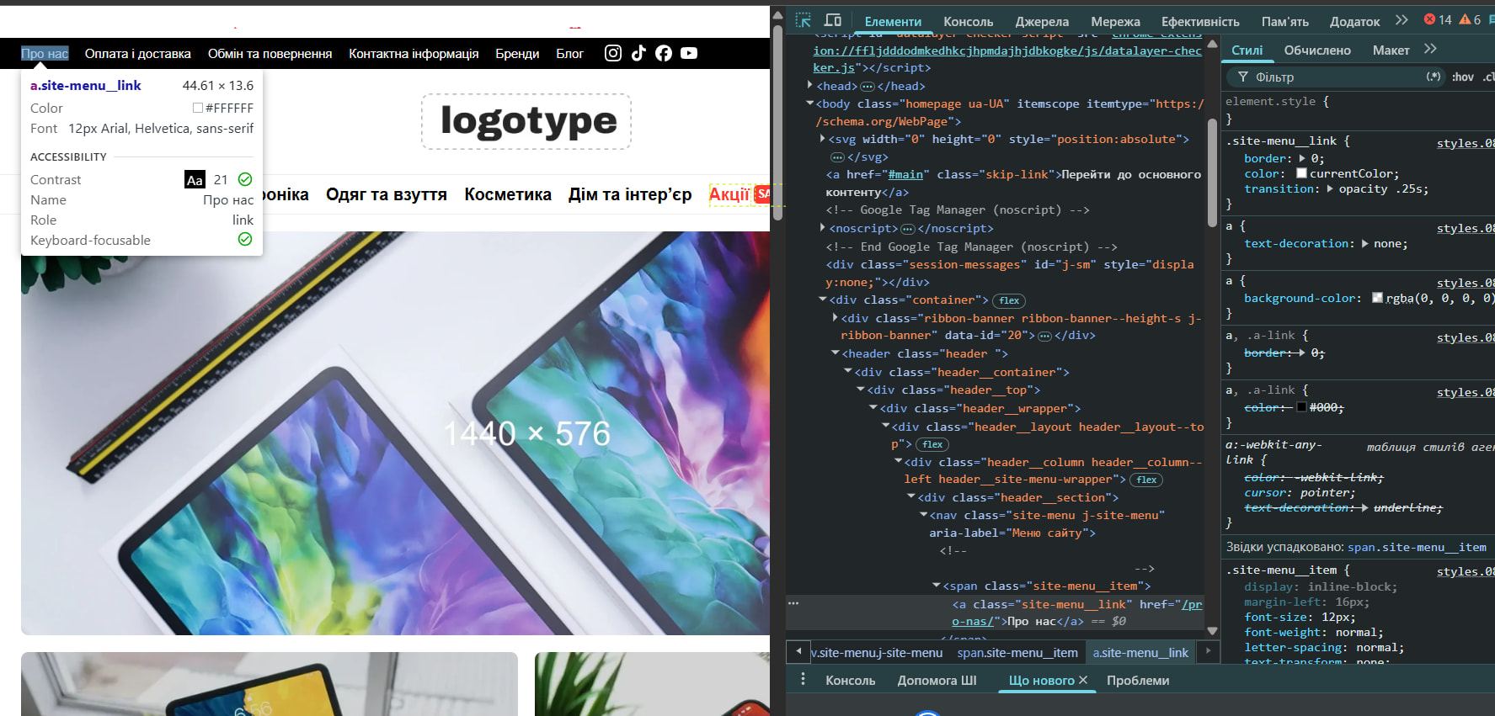Open the #000 black color swatch
The width and height of the screenshot is (1495, 716).
(1301, 407)
